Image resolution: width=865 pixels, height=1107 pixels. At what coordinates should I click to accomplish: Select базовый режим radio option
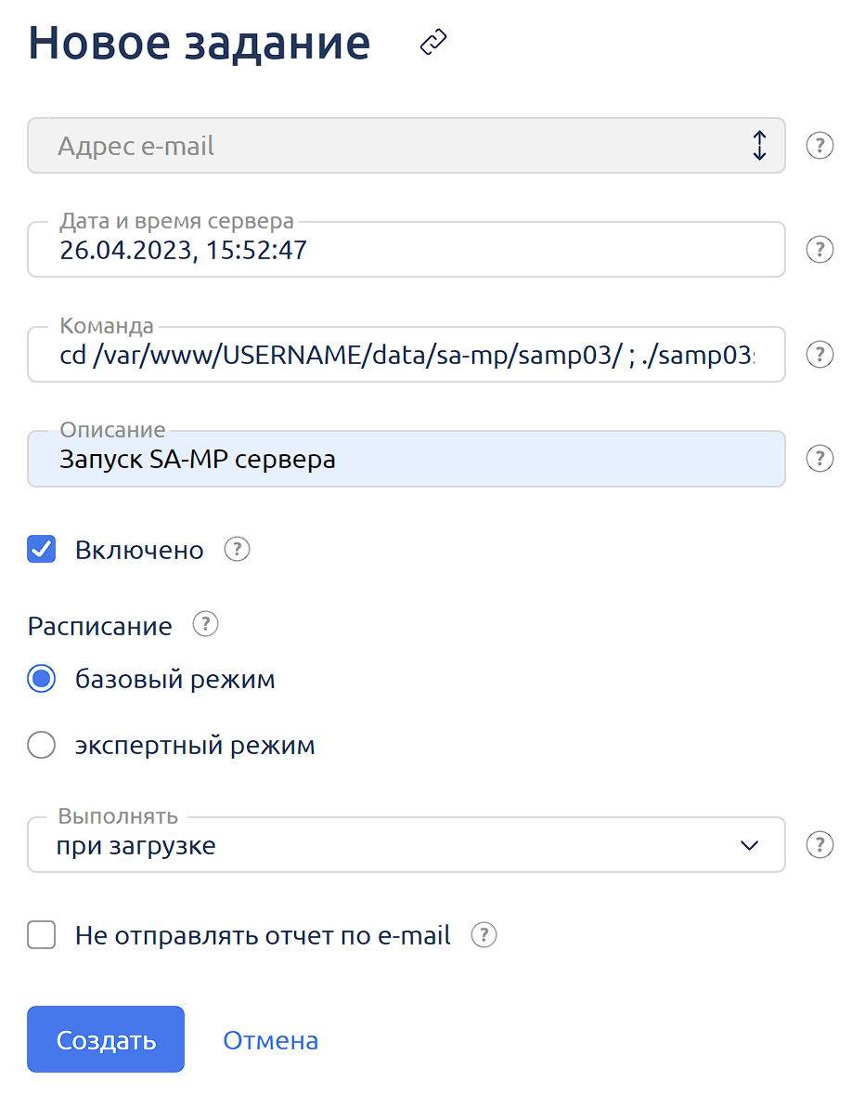pos(42,680)
